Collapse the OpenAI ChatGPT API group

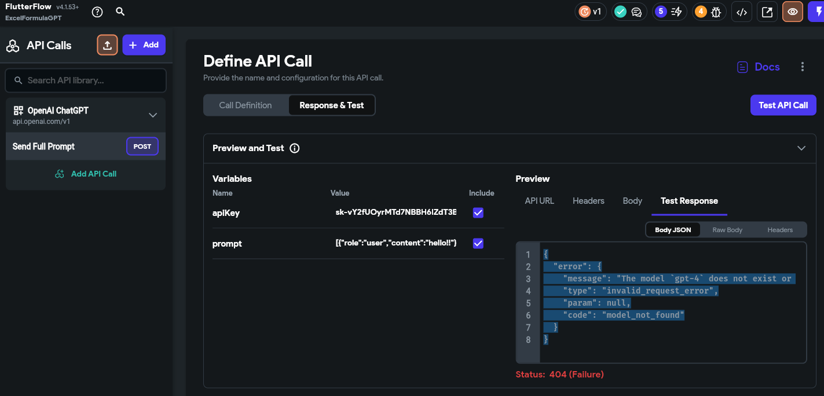point(153,115)
